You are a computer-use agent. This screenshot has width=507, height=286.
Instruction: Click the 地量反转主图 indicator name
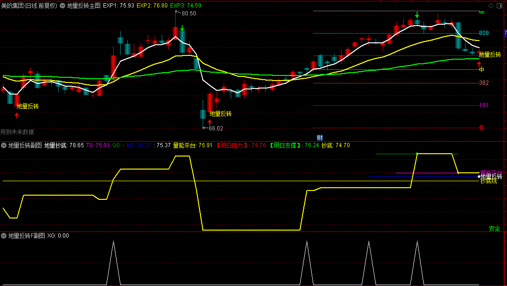[x=84, y=6]
